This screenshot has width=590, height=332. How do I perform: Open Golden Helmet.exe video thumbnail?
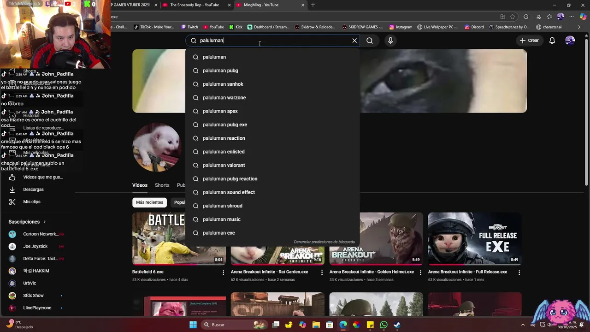[x=376, y=238]
